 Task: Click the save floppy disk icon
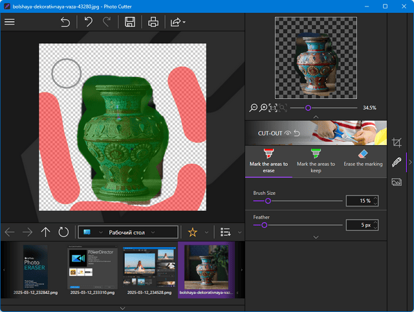tap(129, 22)
